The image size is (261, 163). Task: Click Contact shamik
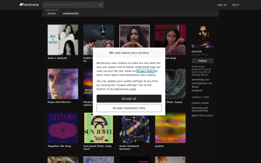pos(200,103)
